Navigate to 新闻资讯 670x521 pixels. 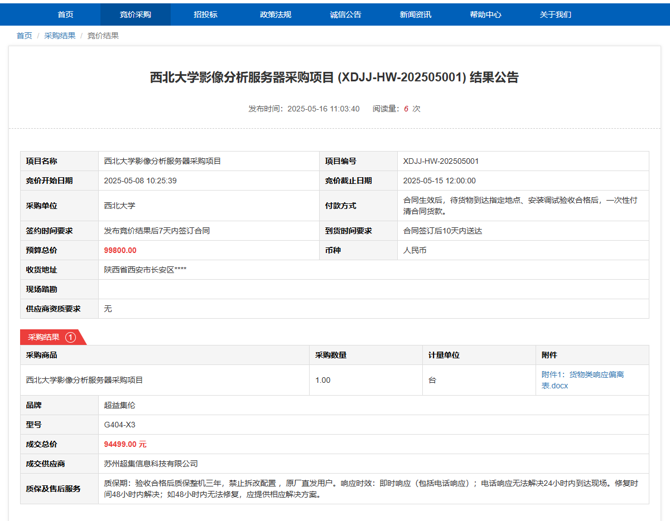point(416,14)
